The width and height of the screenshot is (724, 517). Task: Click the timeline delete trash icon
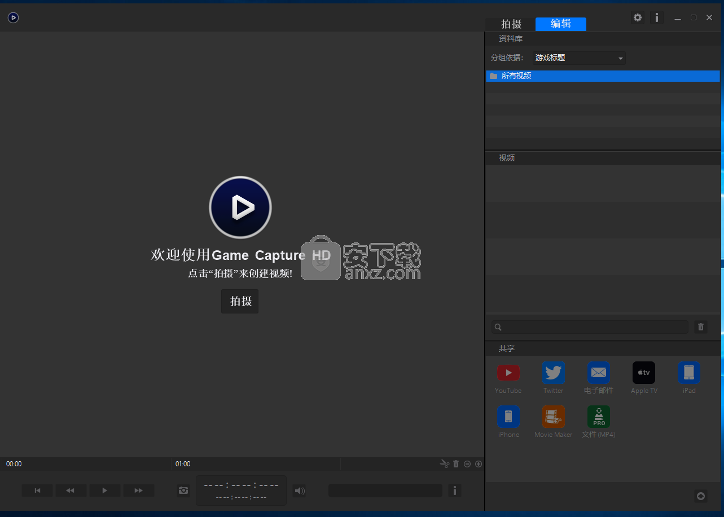tap(456, 464)
